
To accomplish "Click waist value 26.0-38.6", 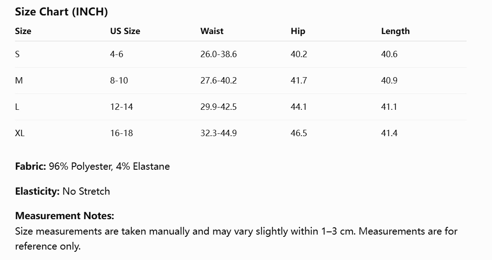I will (219, 54).
